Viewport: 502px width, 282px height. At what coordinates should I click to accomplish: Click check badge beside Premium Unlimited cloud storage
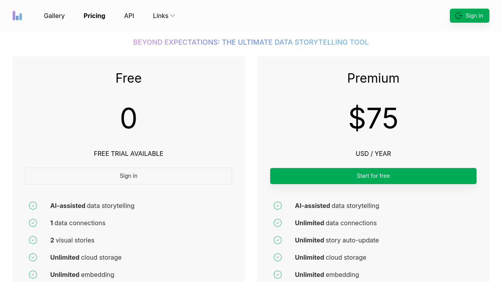tap(278, 257)
